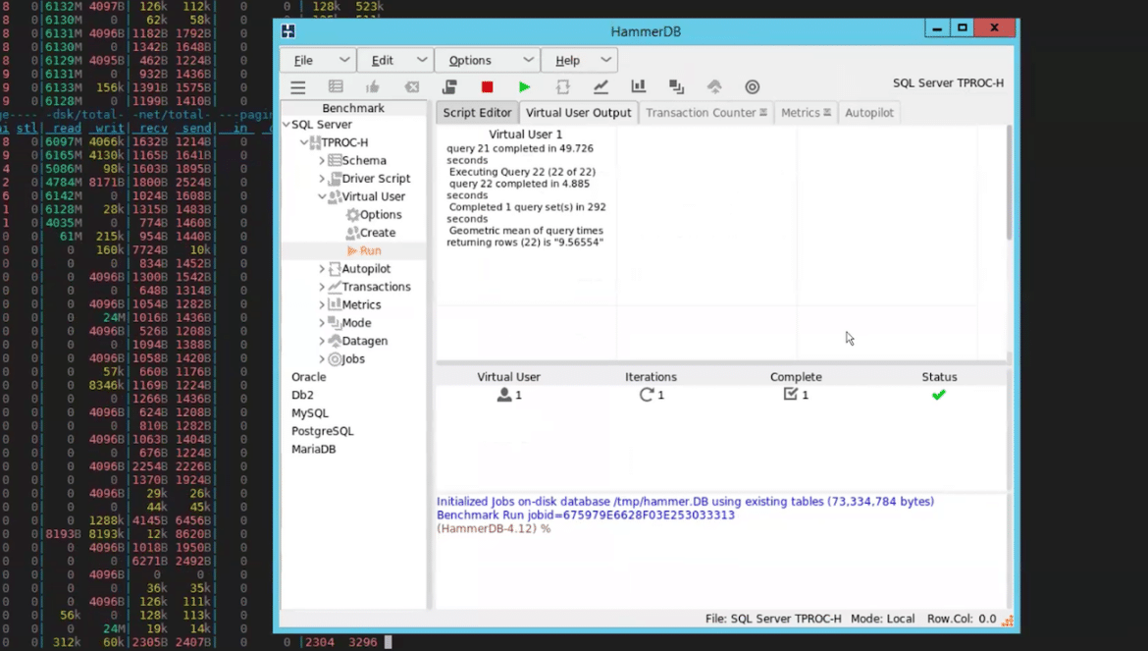Image resolution: width=1148 pixels, height=651 pixels.
Task: Click the Benchmark Run jobid console line
Action: pos(585,515)
